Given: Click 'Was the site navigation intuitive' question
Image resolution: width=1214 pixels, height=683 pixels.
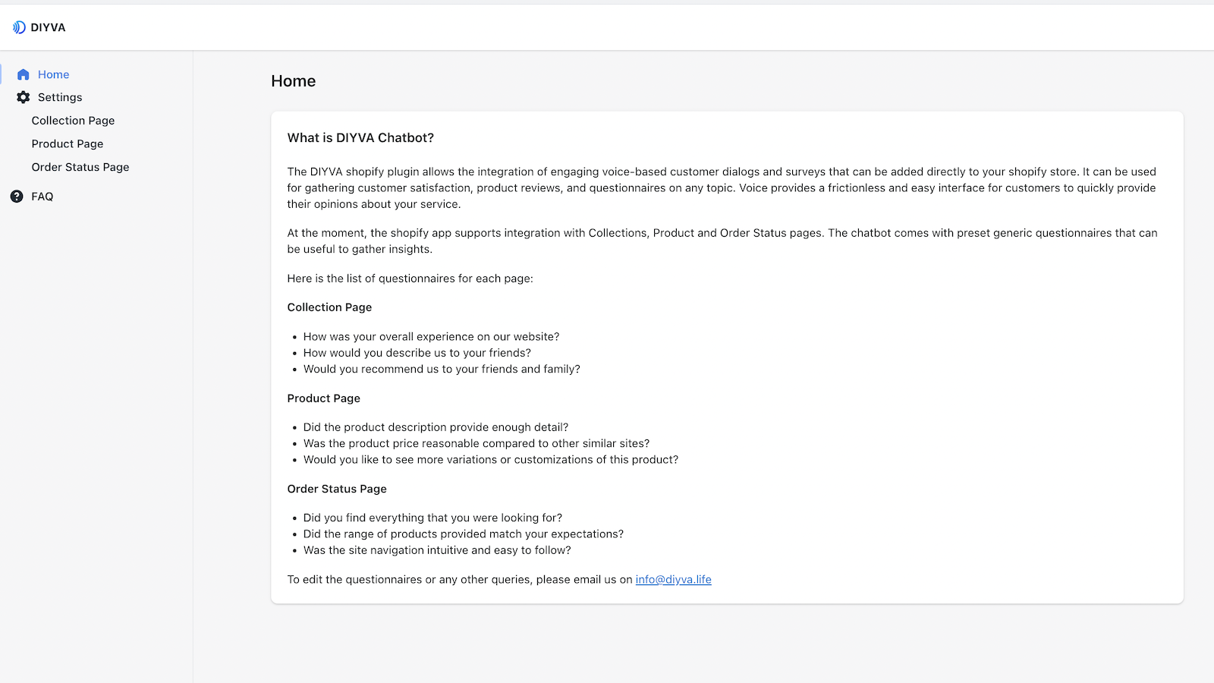Looking at the screenshot, I should tap(437, 550).
